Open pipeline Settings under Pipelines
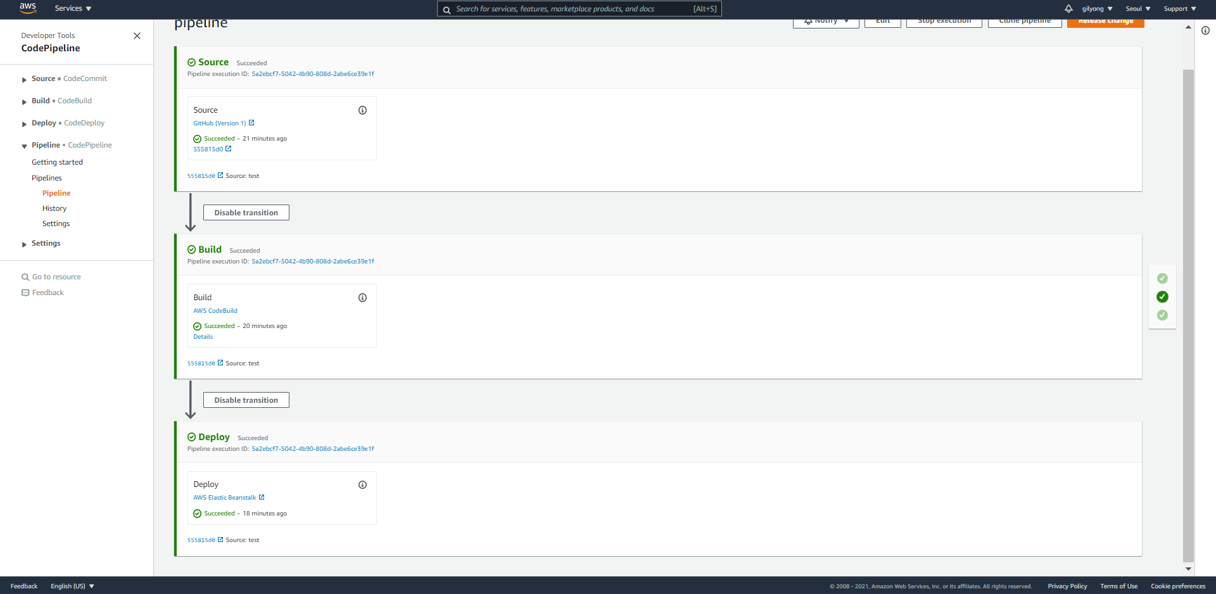This screenshot has width=1216, height=594. [x=56, y=224]
